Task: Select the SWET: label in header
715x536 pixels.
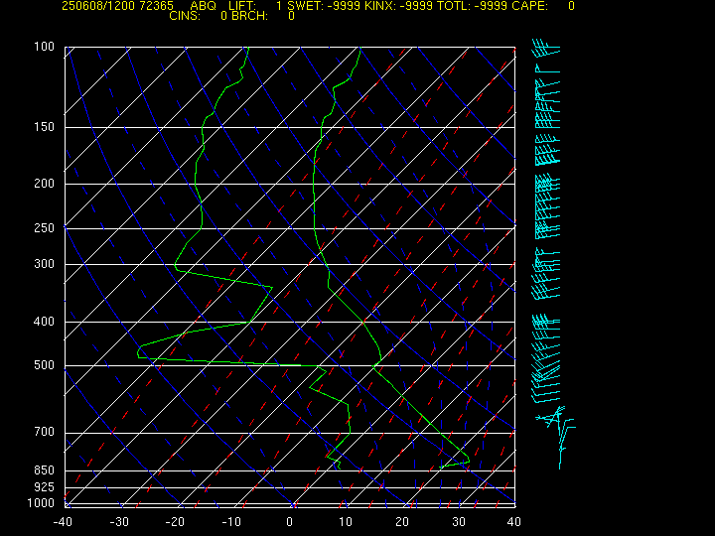Action: 306,6
